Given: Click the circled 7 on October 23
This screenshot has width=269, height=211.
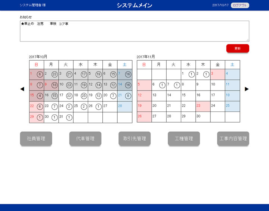Looking at the screenshot, I should pyautogui.click(x=55, y=107).
